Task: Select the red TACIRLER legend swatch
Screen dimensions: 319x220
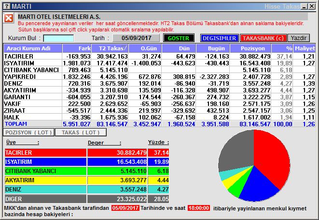Action: (45, 153)
